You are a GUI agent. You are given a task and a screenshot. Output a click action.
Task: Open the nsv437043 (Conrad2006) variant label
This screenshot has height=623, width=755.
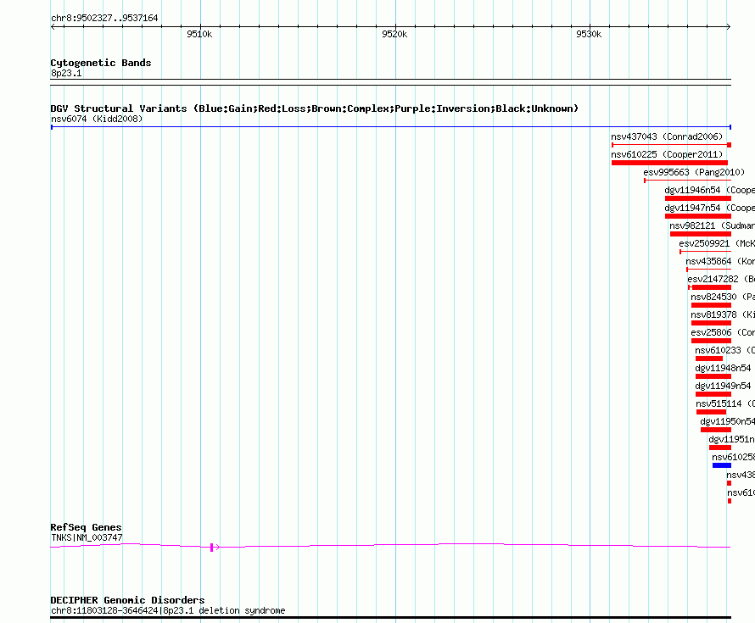667,136
